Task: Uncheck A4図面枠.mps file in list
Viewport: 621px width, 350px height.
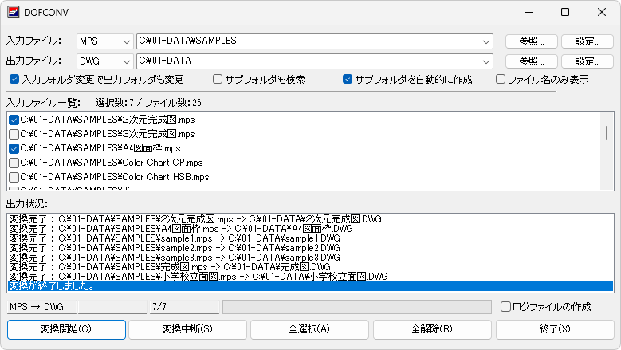Action: 14,148
